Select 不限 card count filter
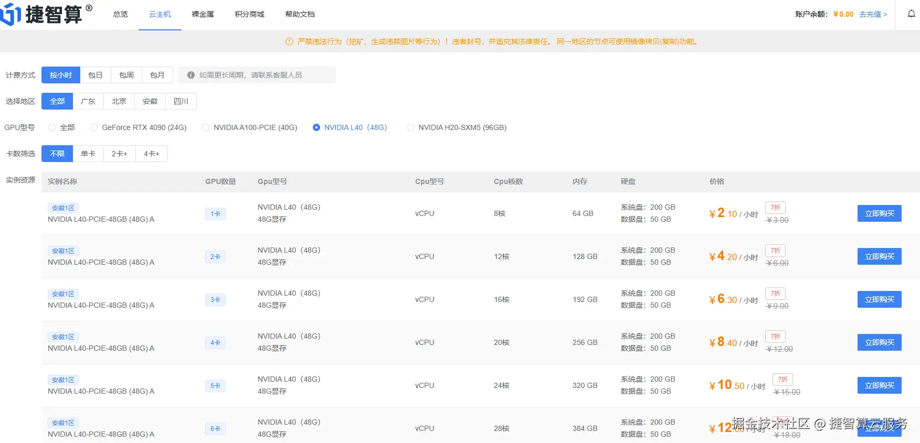 tap(57, 154)
